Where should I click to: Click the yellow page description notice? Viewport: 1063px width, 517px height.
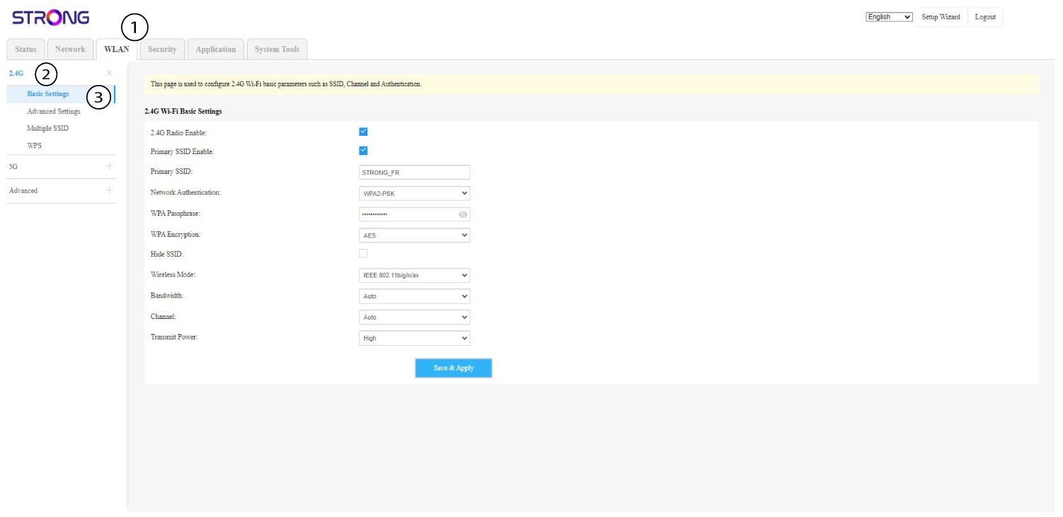coord(592,84)
